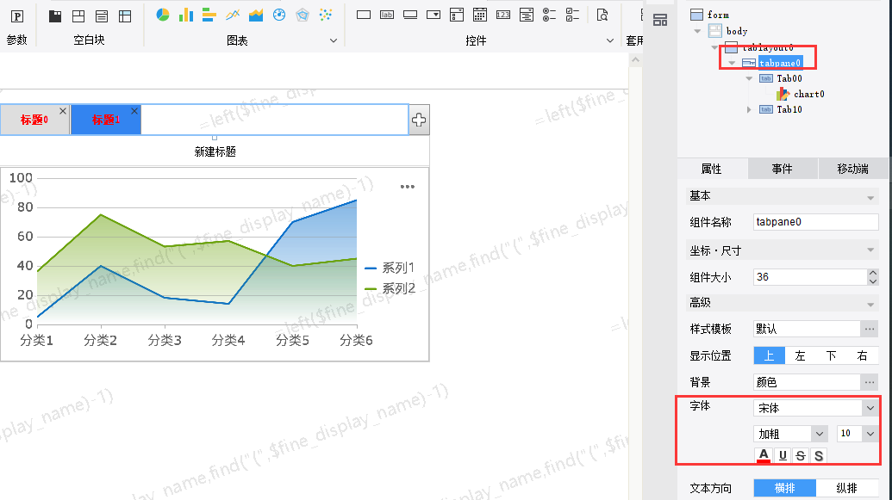Set display position to 上
Image resolution: width=892 pixels, height=500 pixels.
pyautogui.click(x=769, y=355)
